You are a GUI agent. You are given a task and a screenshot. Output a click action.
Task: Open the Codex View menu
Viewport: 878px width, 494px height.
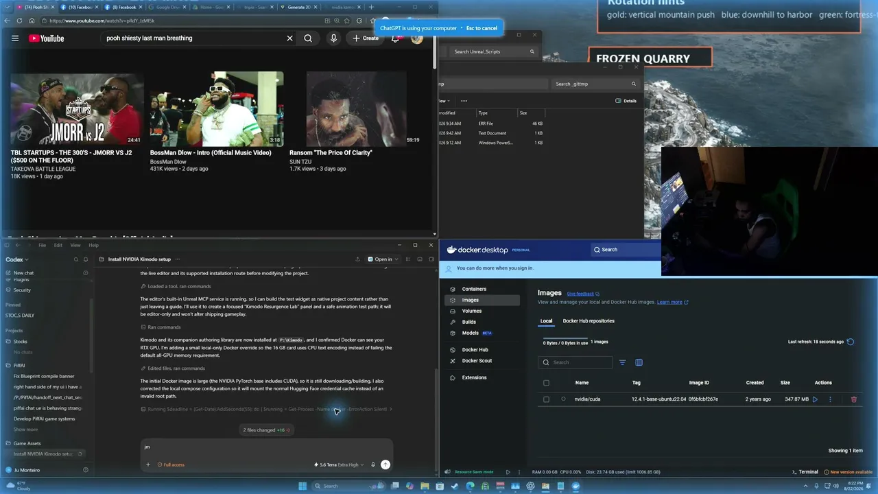75,245
